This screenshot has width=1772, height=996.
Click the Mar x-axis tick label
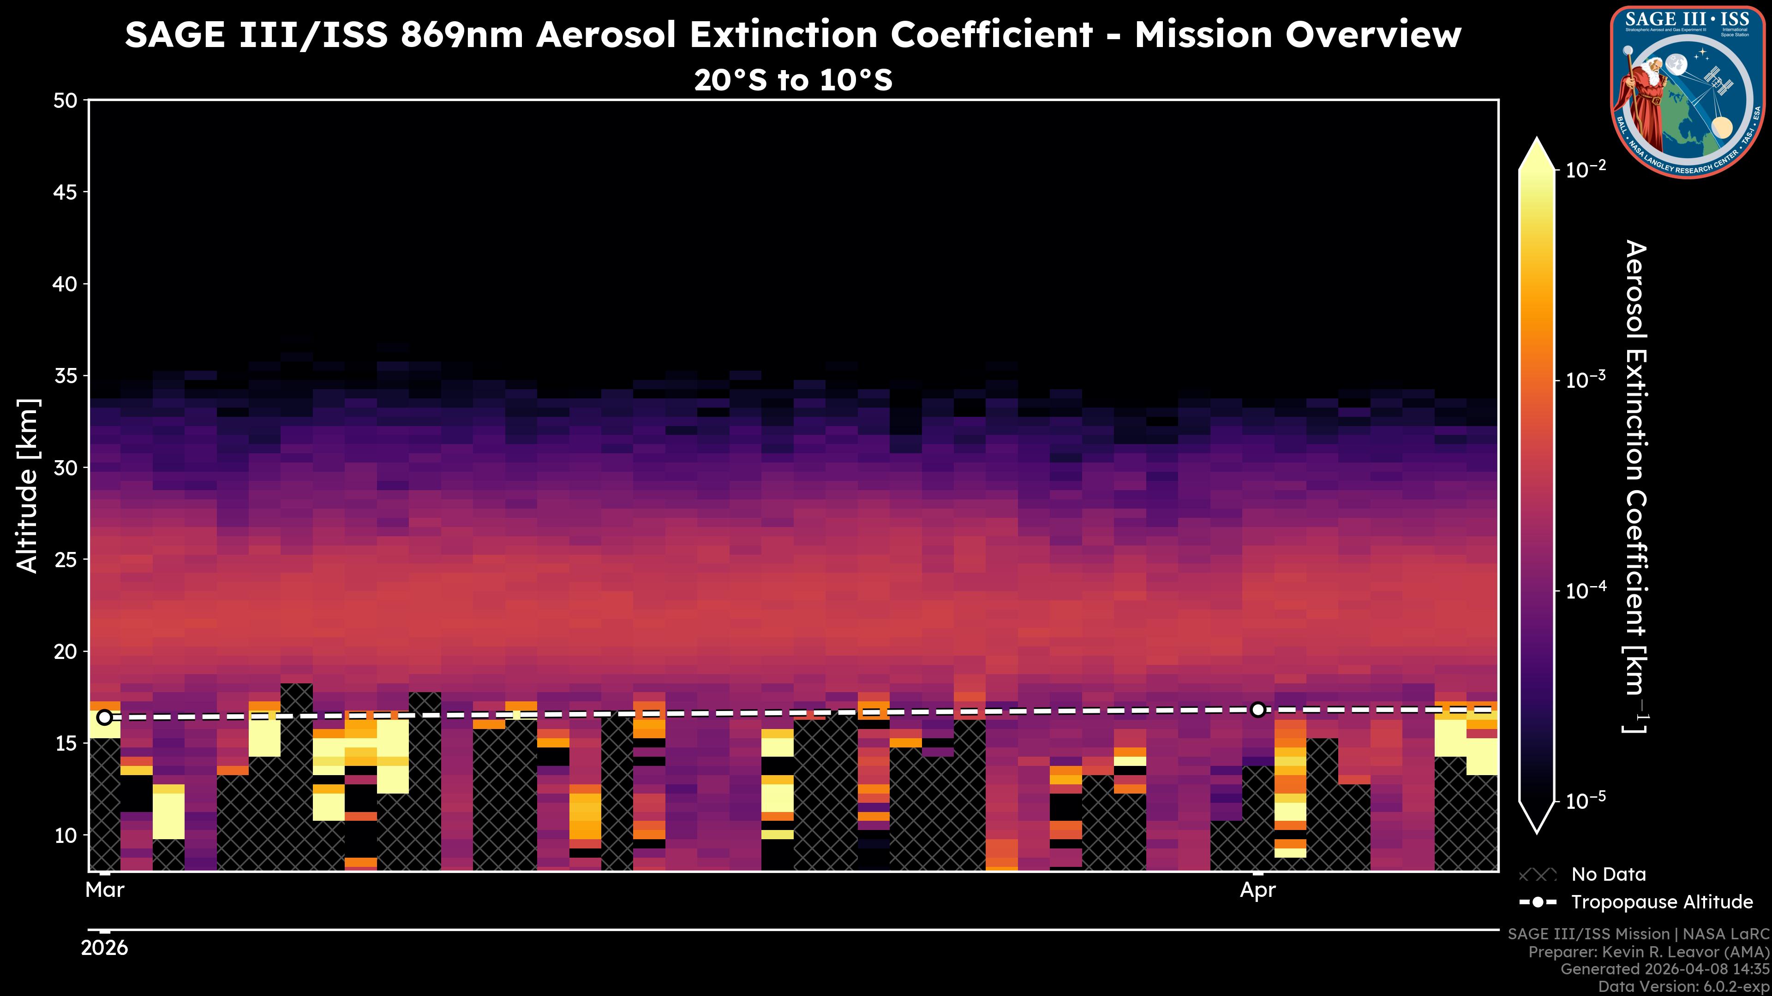tap(105, 890)
